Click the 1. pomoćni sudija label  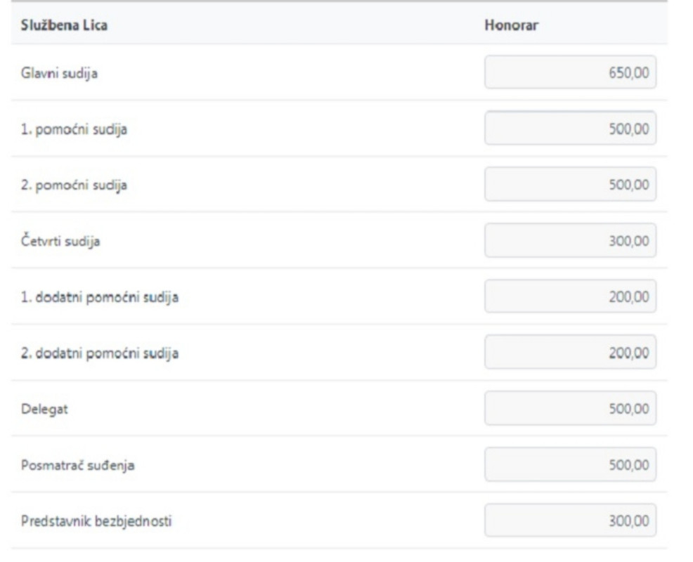click(74, 129)
